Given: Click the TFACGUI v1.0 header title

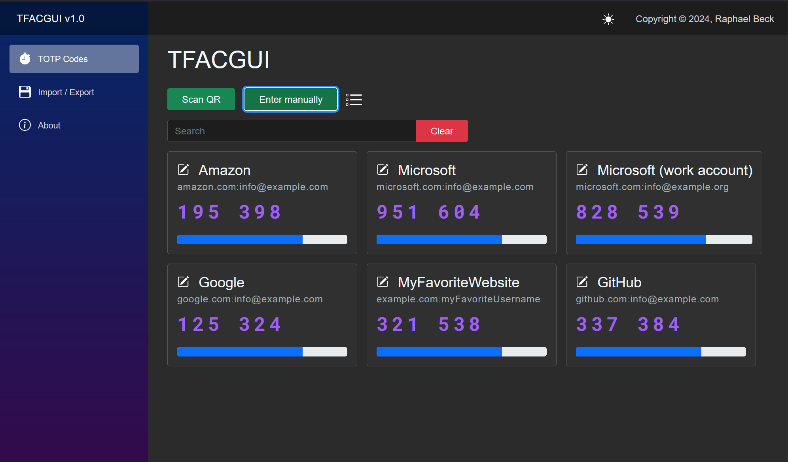Looking at the screenshot, I should [x=51, y=19].
